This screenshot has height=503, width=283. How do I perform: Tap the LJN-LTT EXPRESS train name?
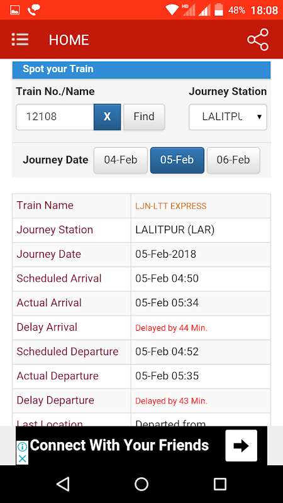point(170,206)
